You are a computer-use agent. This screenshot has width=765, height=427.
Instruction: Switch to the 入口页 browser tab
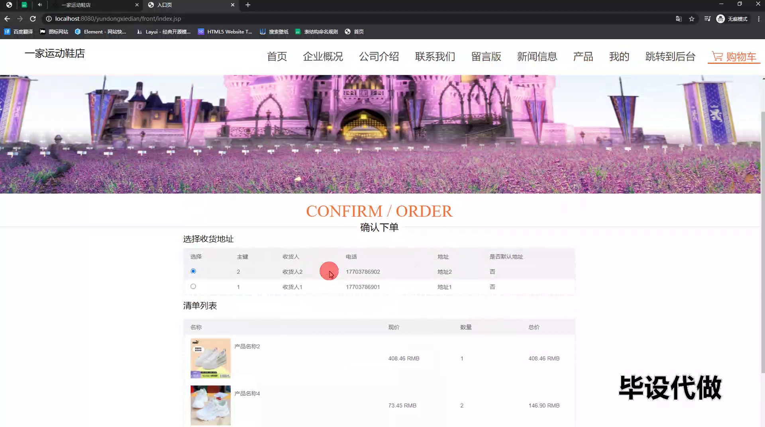point(191,5)
